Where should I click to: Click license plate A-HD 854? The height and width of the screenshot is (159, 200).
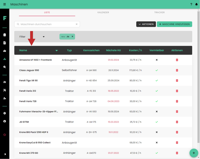91,81
